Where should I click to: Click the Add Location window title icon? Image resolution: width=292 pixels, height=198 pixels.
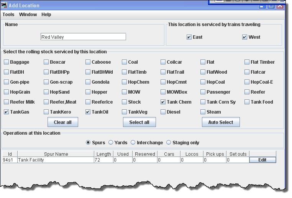click(x=4, y=5)
